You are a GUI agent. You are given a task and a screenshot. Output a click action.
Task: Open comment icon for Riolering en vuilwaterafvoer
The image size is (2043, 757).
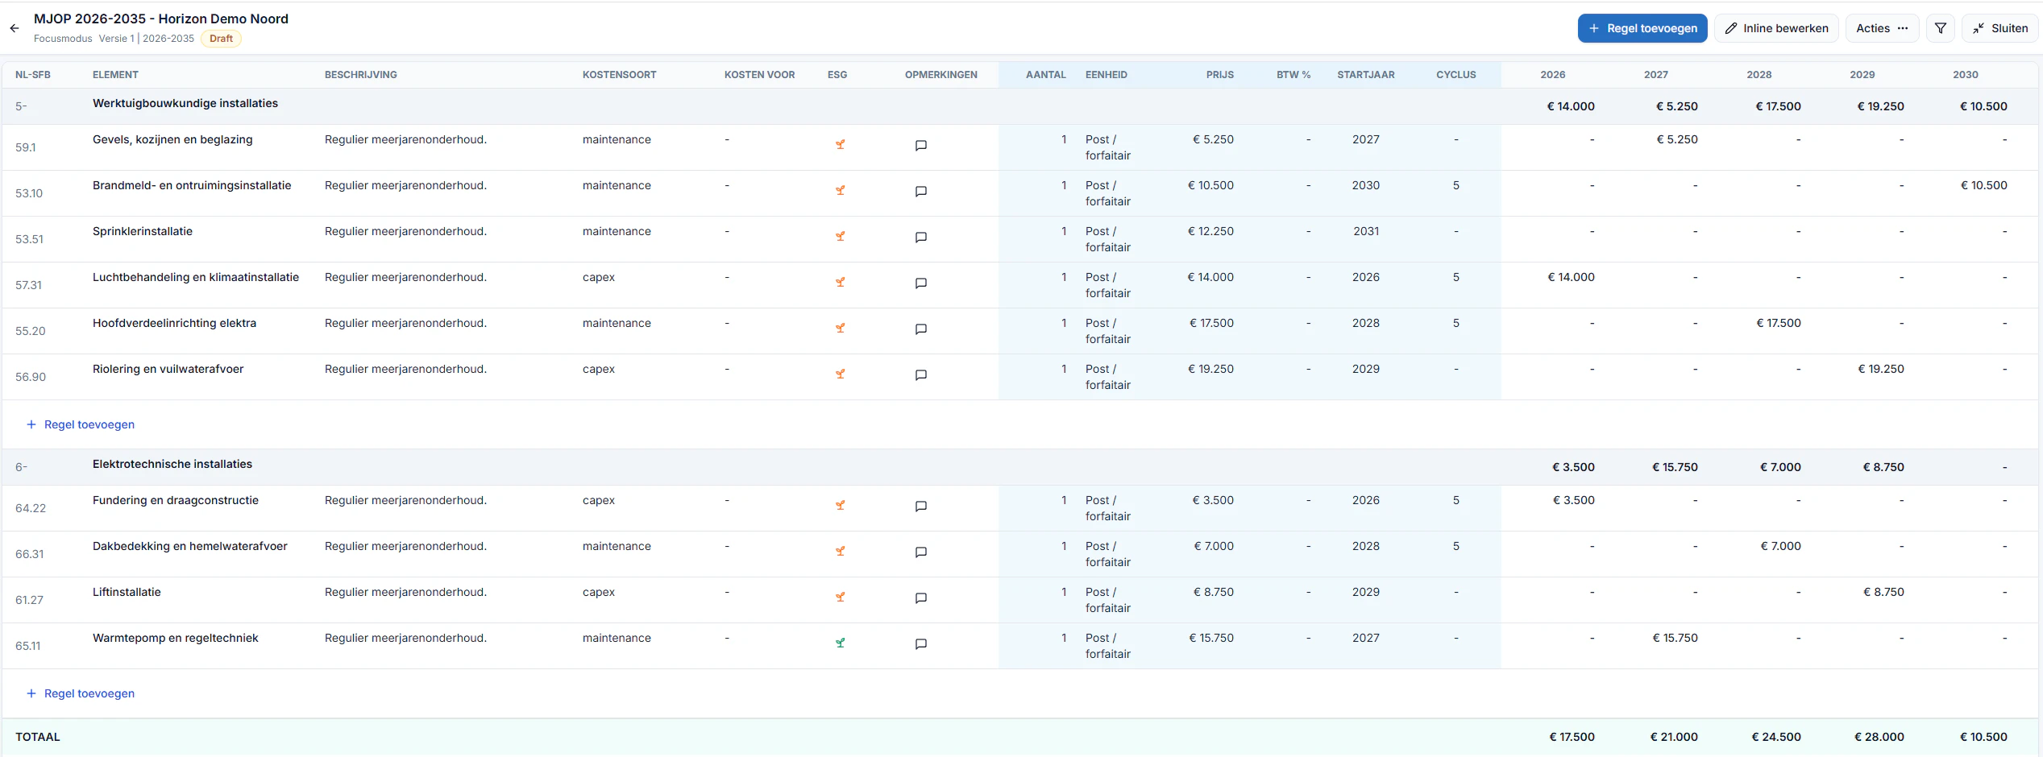coord(920,375)
